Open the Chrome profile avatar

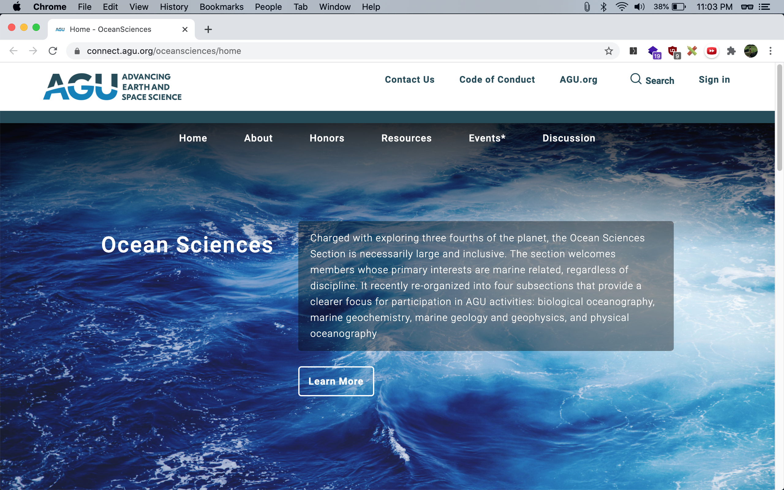(x=751, y=51)
